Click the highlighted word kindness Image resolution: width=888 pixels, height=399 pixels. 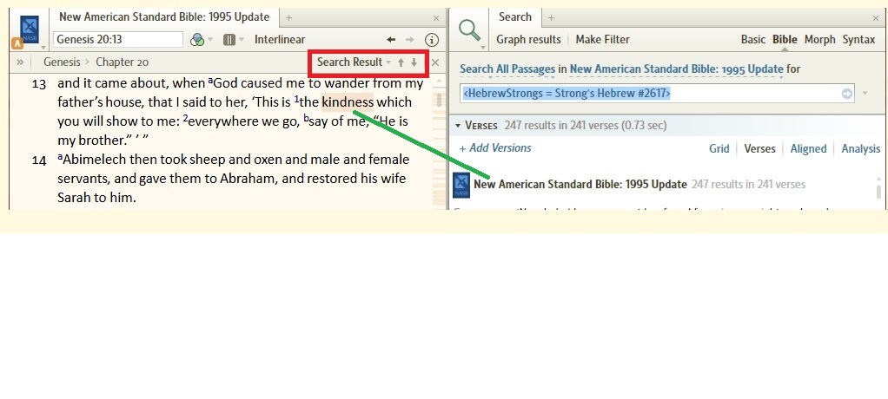pyautogui.click(x=348, y=102)
